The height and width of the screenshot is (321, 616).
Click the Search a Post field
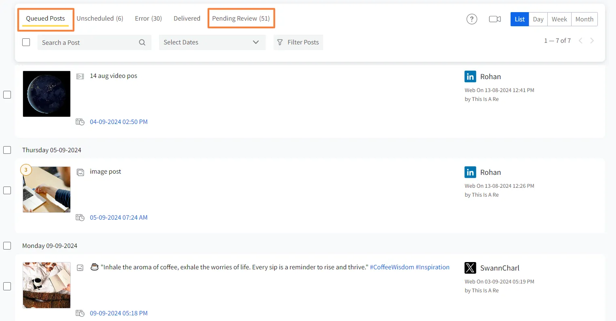pos(87,42)
